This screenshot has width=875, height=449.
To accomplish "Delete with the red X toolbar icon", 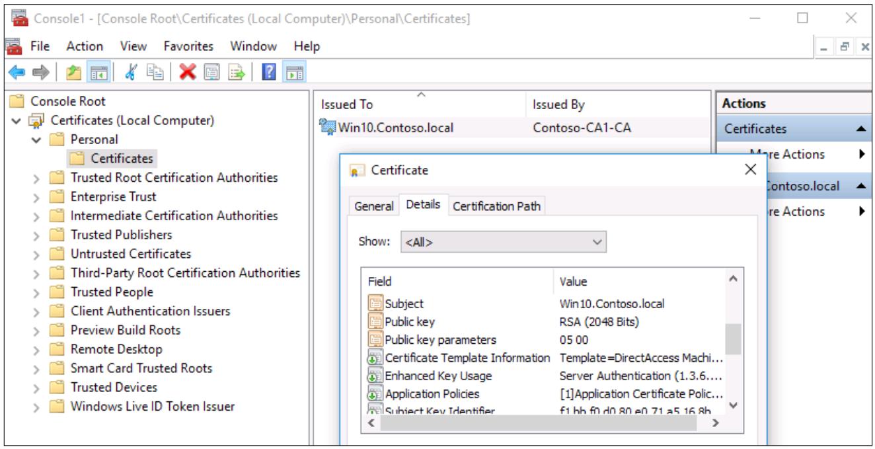I will pos(188,72).
